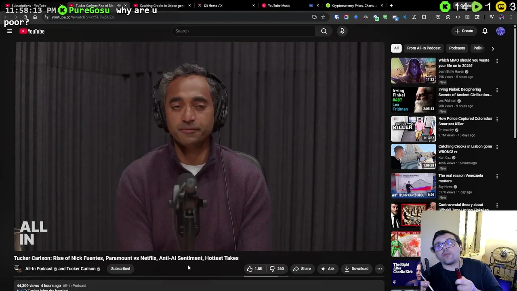Open browser history clock icon
Viewport: 517px width, 291px height.
(438, 17)
